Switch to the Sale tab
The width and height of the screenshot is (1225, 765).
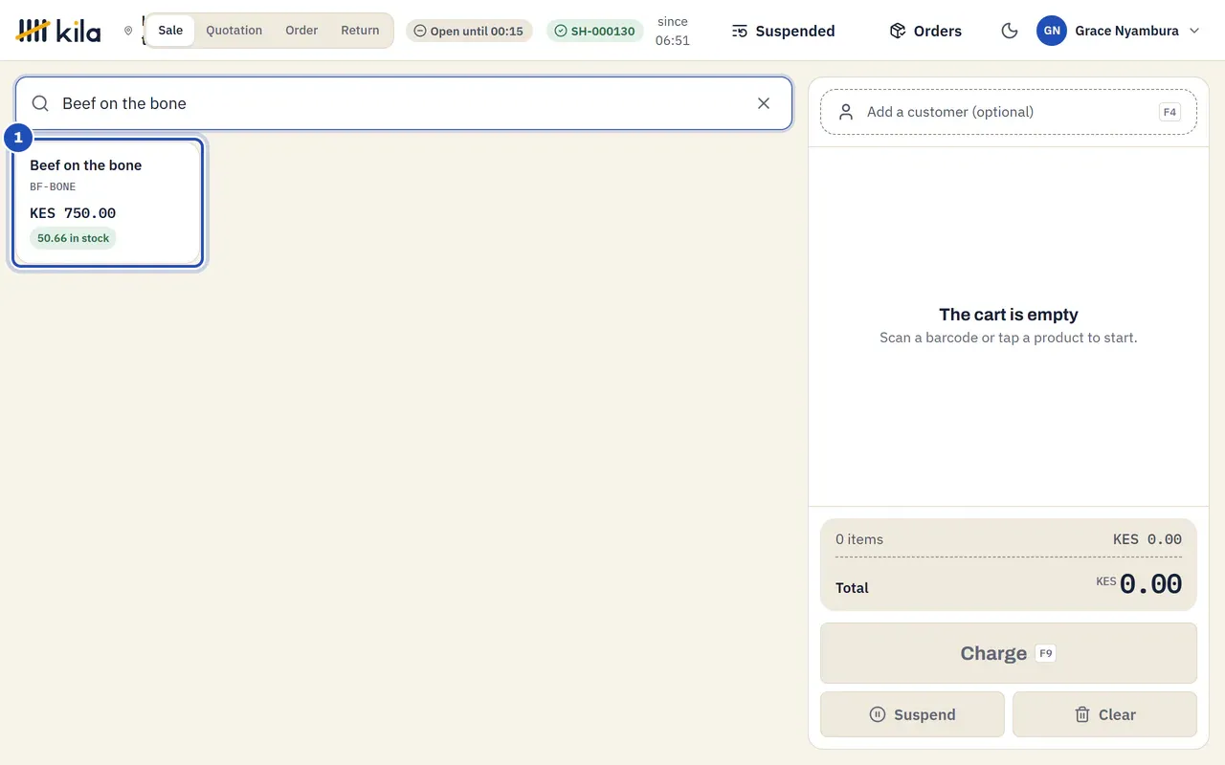pyautogui.click(x=170, y=31)
